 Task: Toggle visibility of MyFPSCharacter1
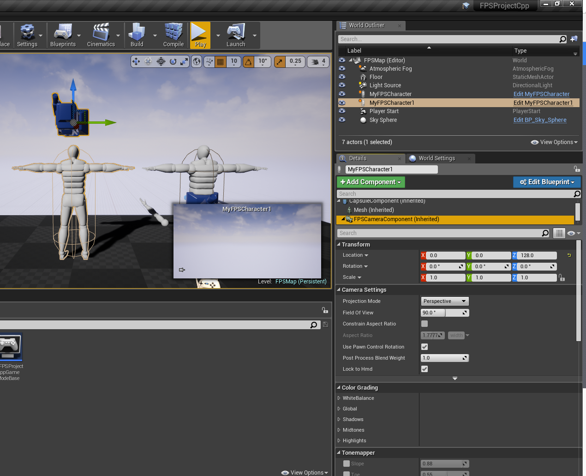[342, 102]
